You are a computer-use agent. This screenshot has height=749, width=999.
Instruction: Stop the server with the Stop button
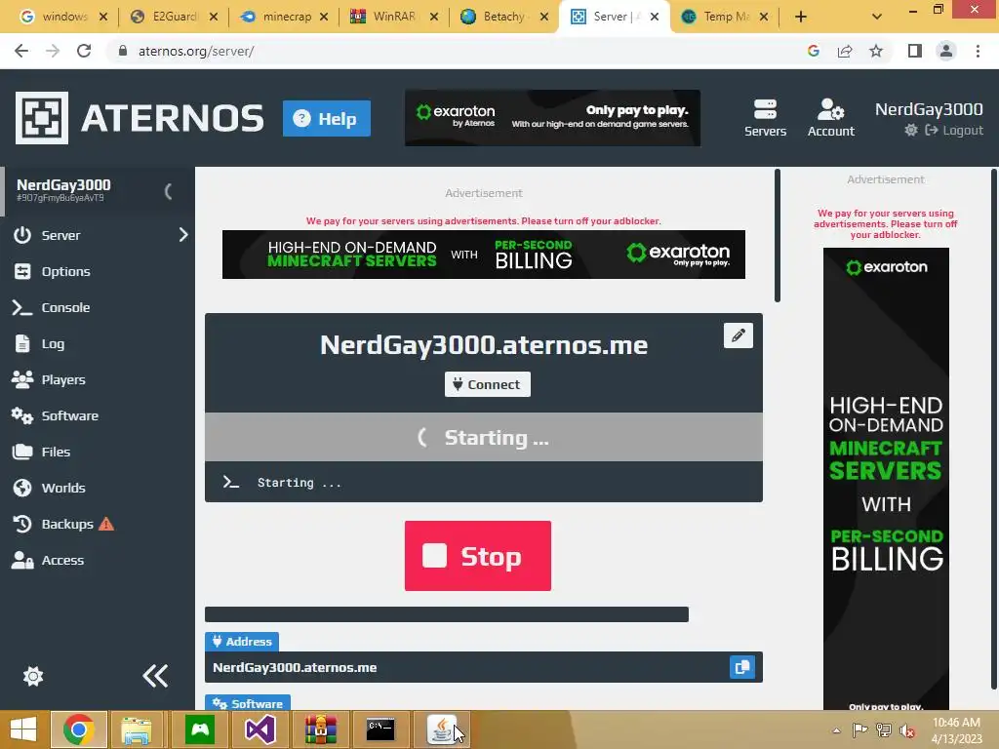click(x=478, y=555)
